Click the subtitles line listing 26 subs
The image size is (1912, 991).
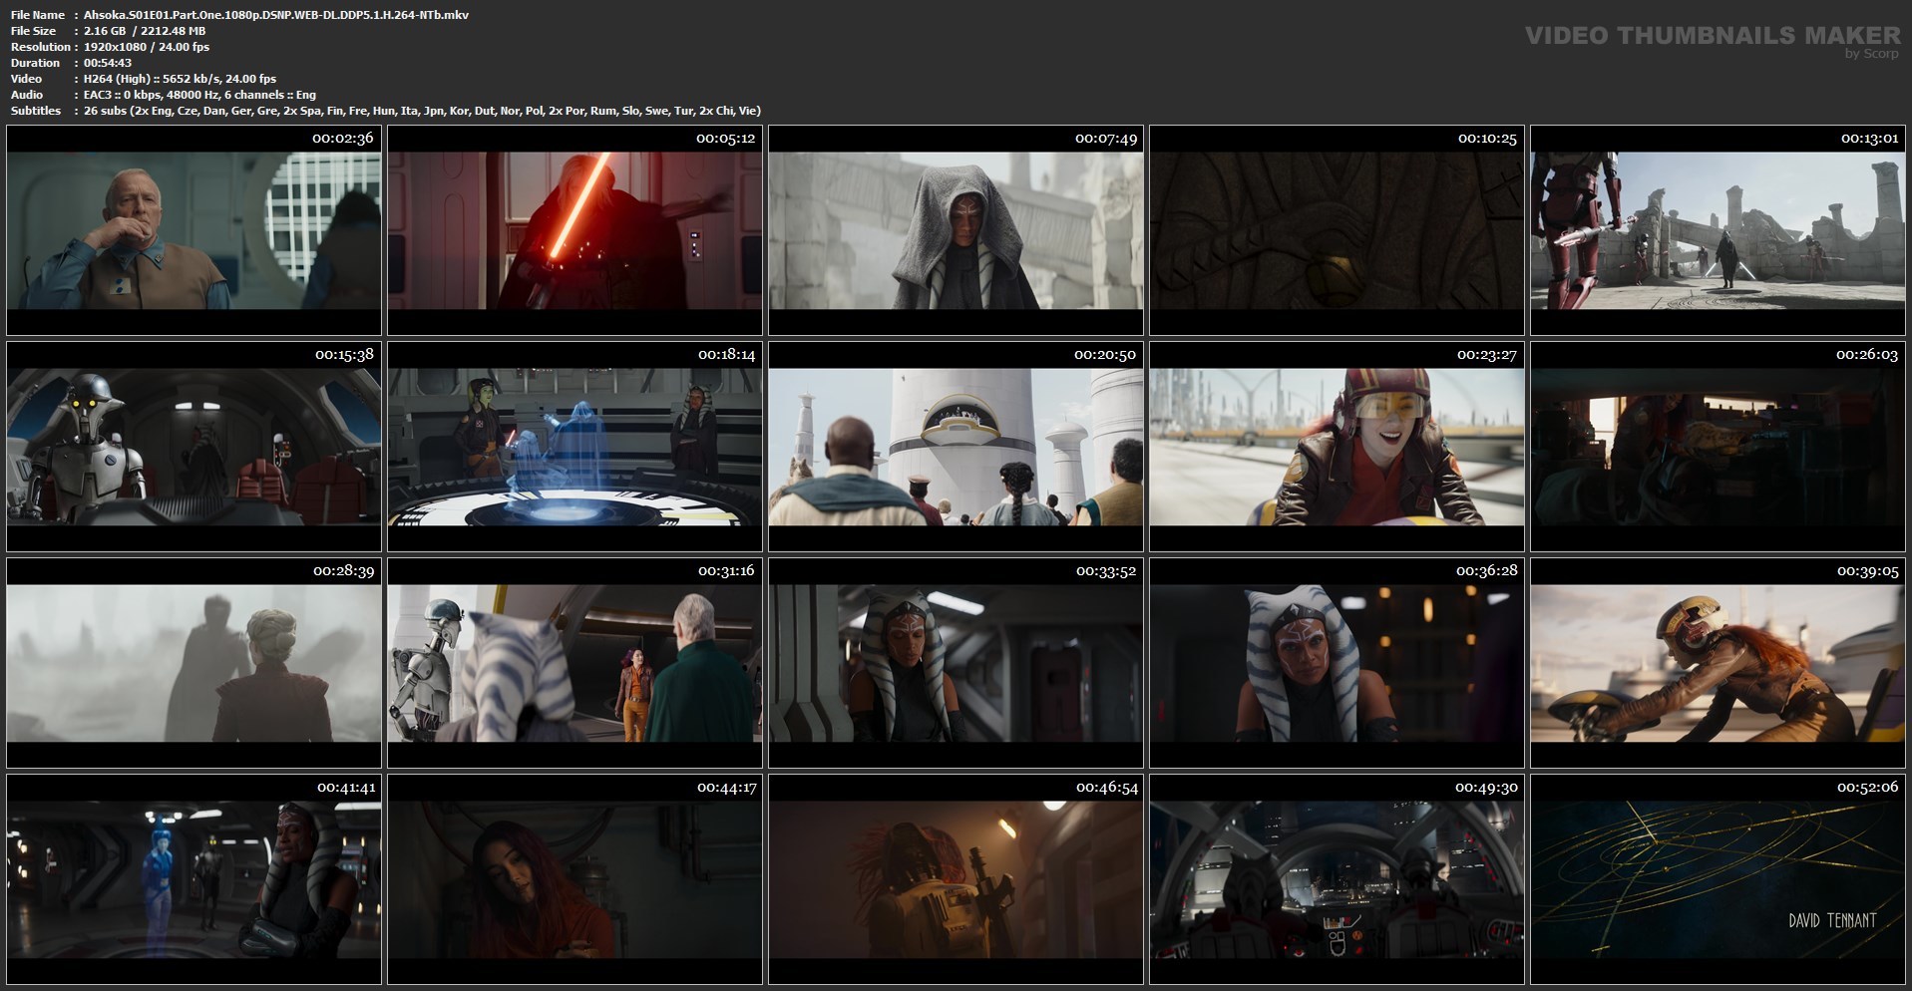[x=423, y=111]
